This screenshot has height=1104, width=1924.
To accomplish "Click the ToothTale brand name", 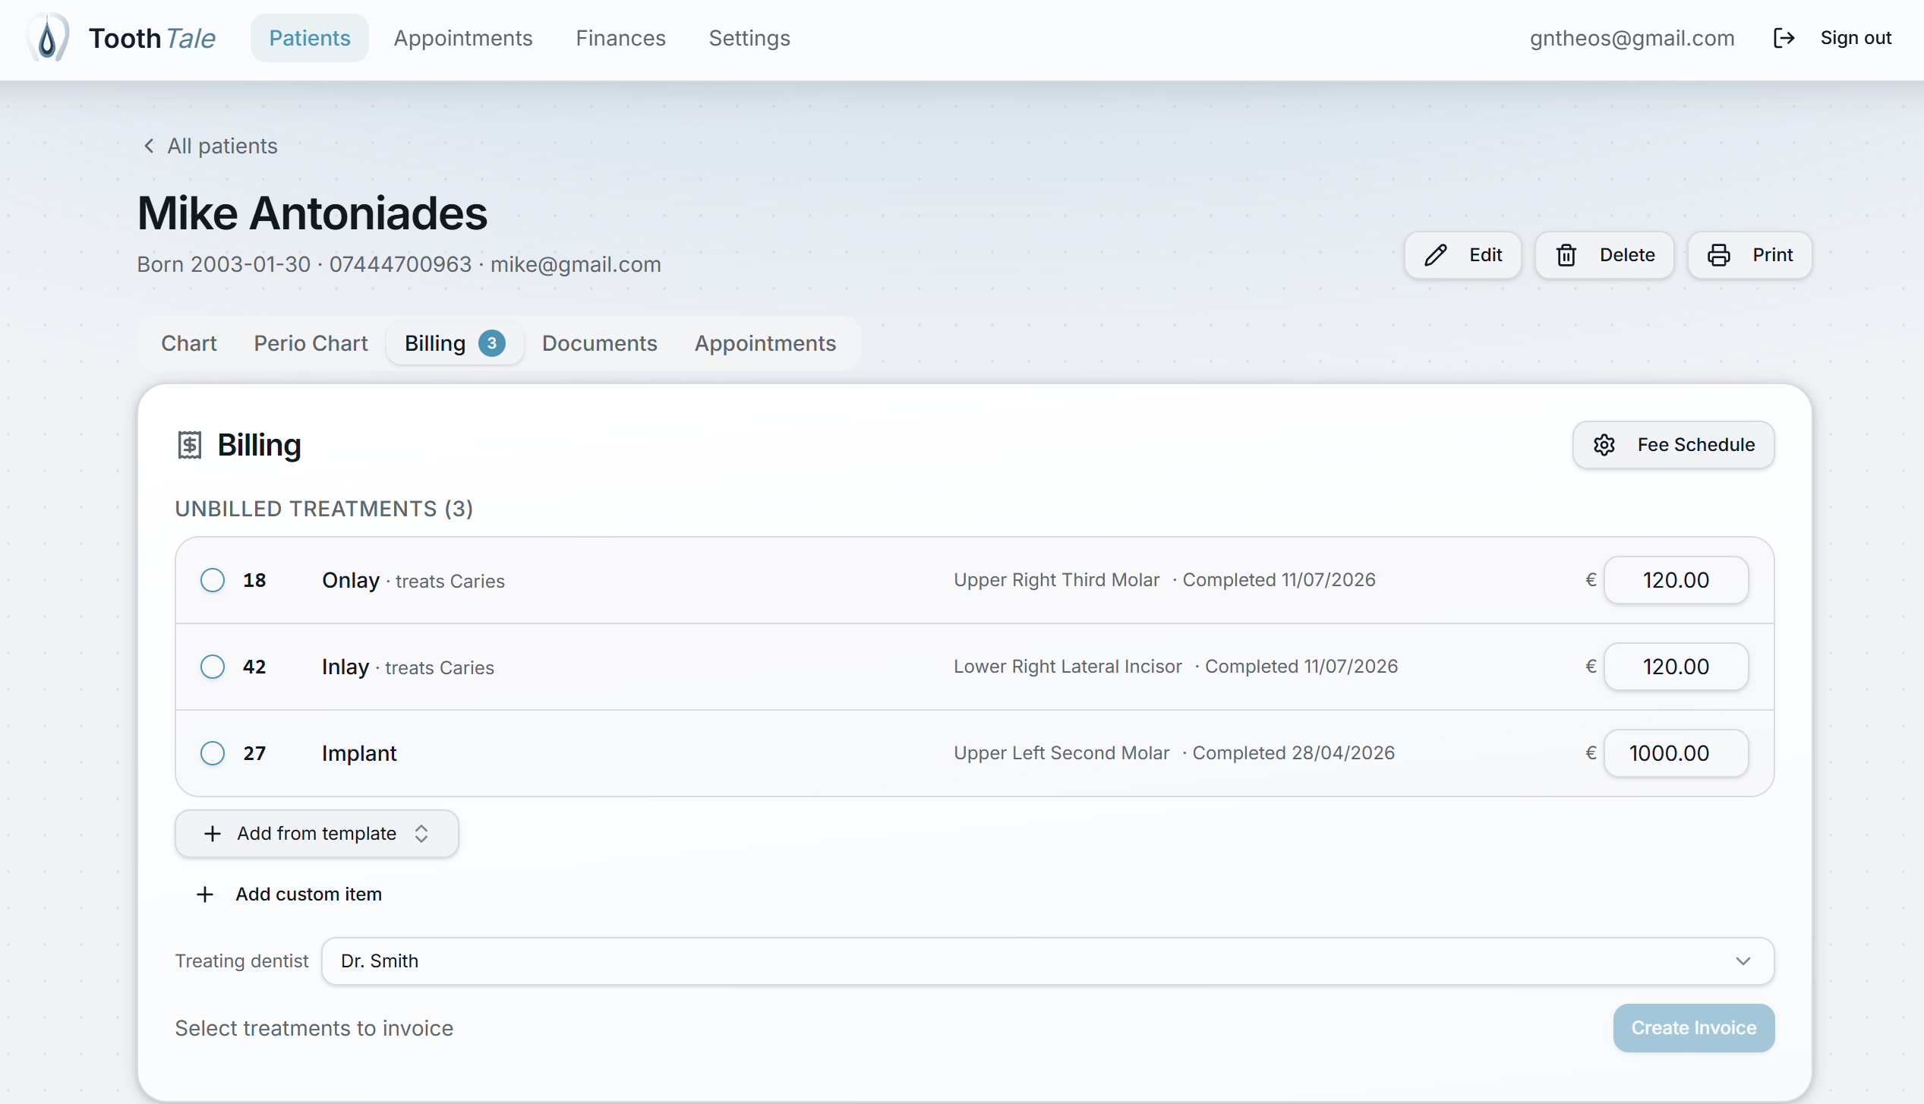I will click(x=152, y=38).
